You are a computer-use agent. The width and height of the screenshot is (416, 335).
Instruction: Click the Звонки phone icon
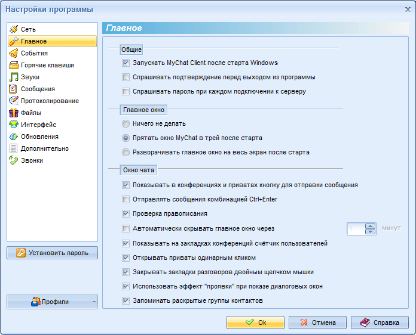[14, 160]
